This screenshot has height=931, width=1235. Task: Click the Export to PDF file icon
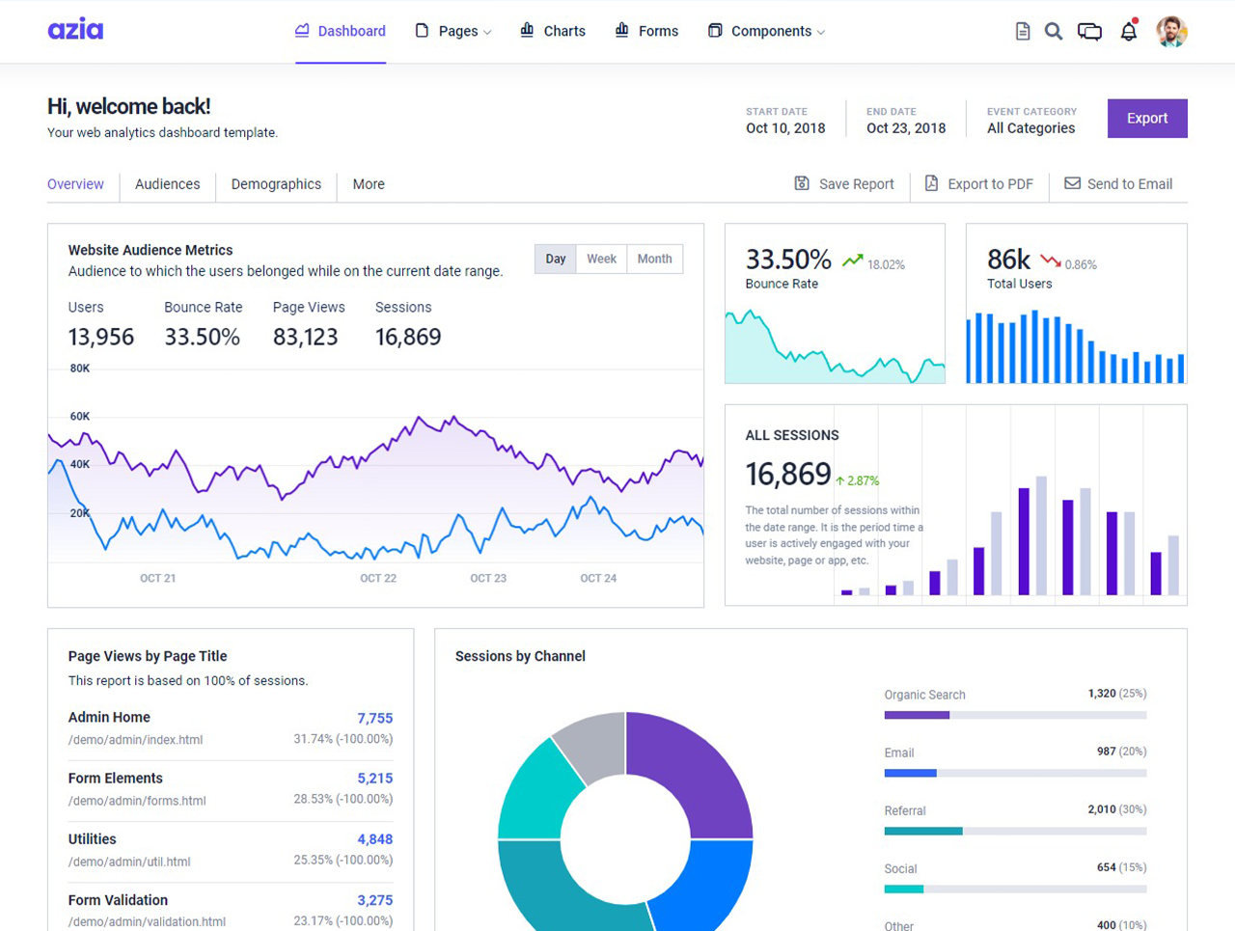[x=931, y=183]
